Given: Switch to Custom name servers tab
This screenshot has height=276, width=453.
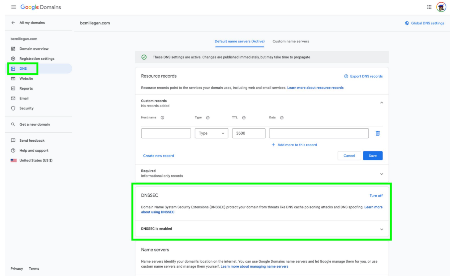Looking at the screenshot, I should [291, 41].
